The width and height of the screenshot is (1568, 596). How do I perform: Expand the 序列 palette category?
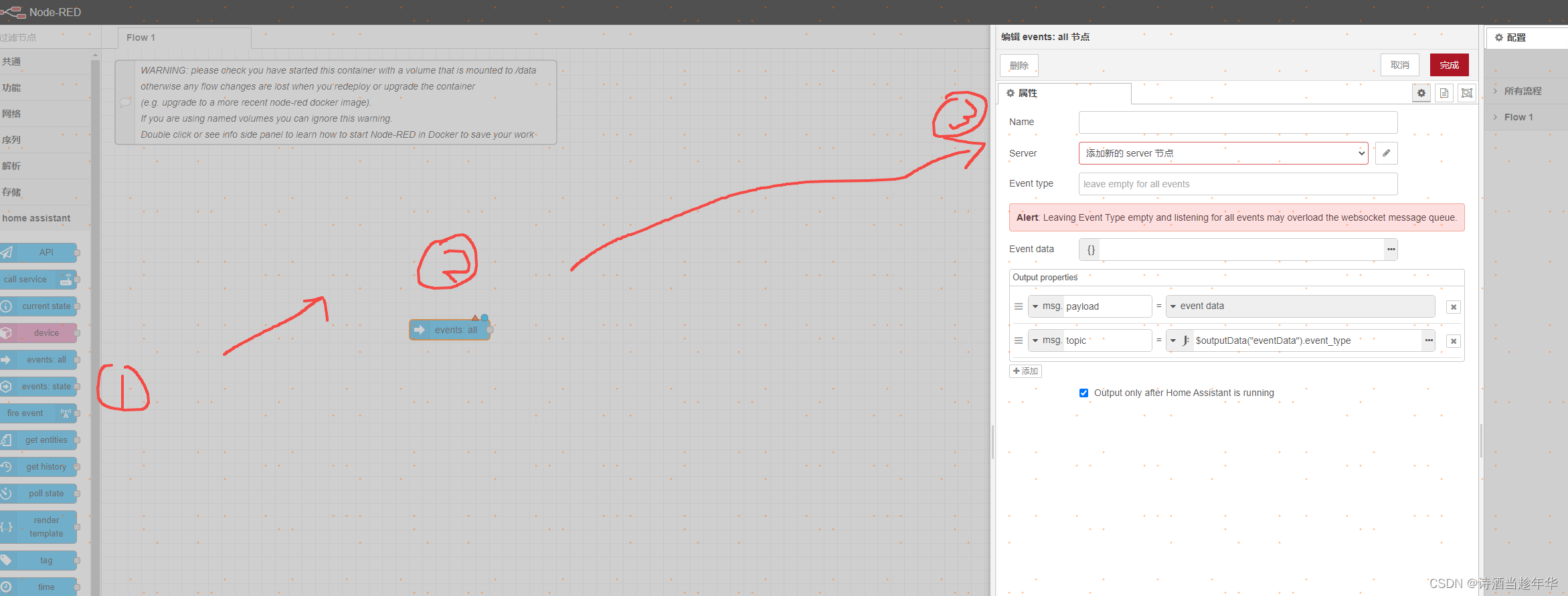[45, 140]
